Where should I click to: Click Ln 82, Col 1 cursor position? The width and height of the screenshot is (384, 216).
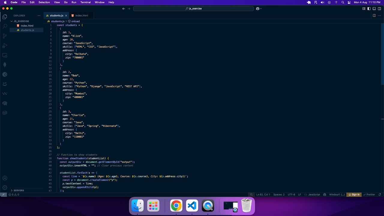(263, 195)
